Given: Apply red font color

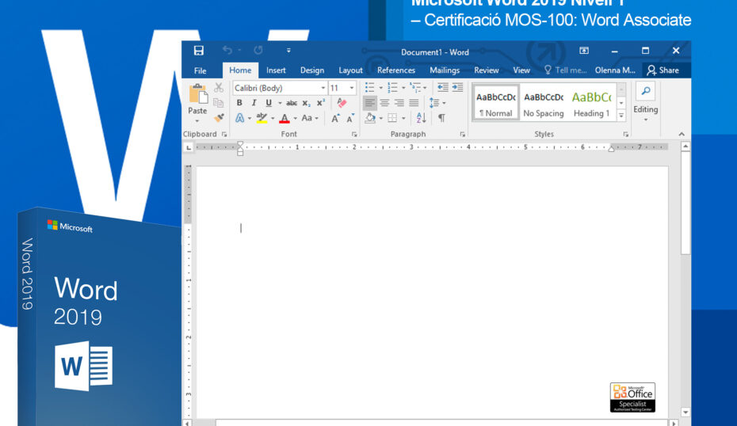Looking at the screenshot, I should [284, 118].
